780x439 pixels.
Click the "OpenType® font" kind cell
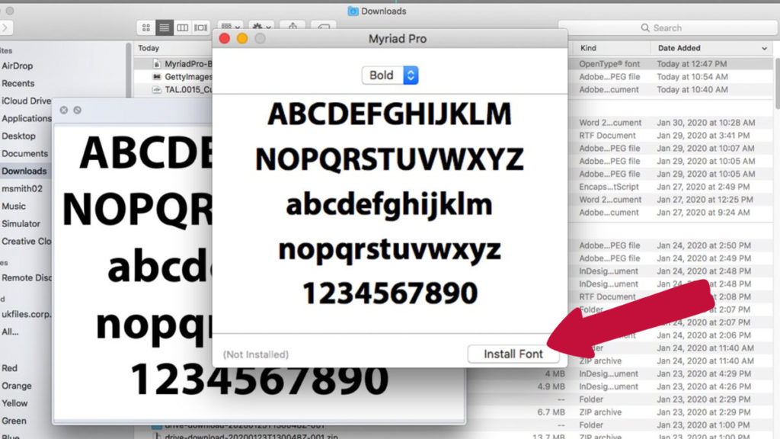(609, 64)
